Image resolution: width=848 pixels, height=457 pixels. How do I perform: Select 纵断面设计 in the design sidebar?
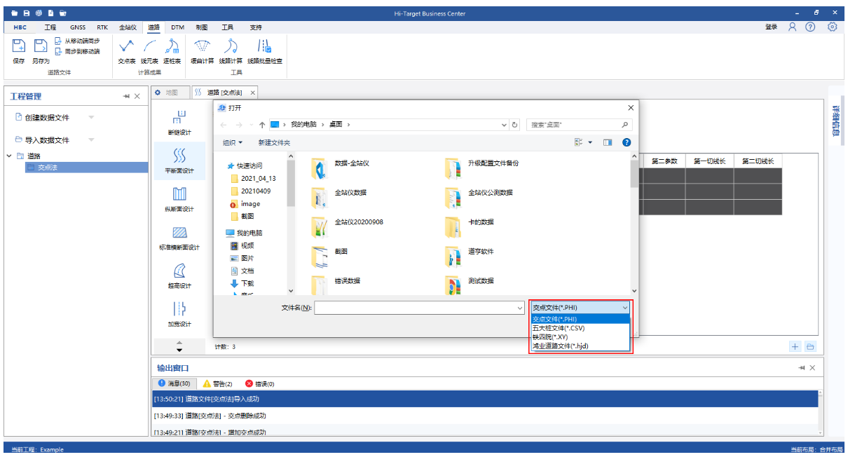(x=179, y=198)
